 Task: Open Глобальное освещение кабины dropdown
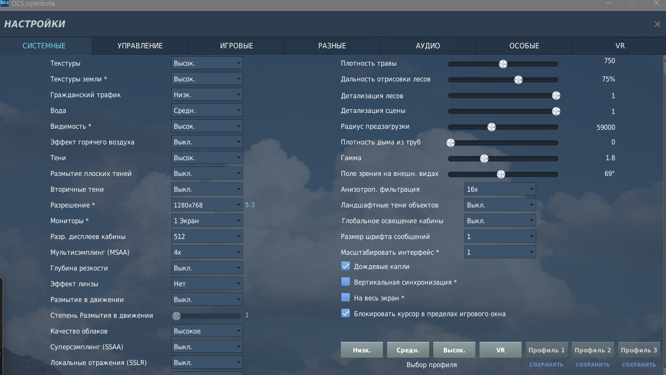500,221
